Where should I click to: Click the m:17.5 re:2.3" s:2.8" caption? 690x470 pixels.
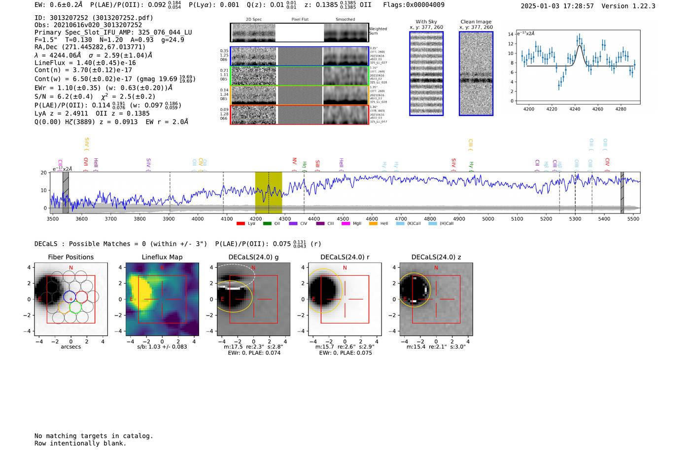pyautogui.click(x=253, y=347)
